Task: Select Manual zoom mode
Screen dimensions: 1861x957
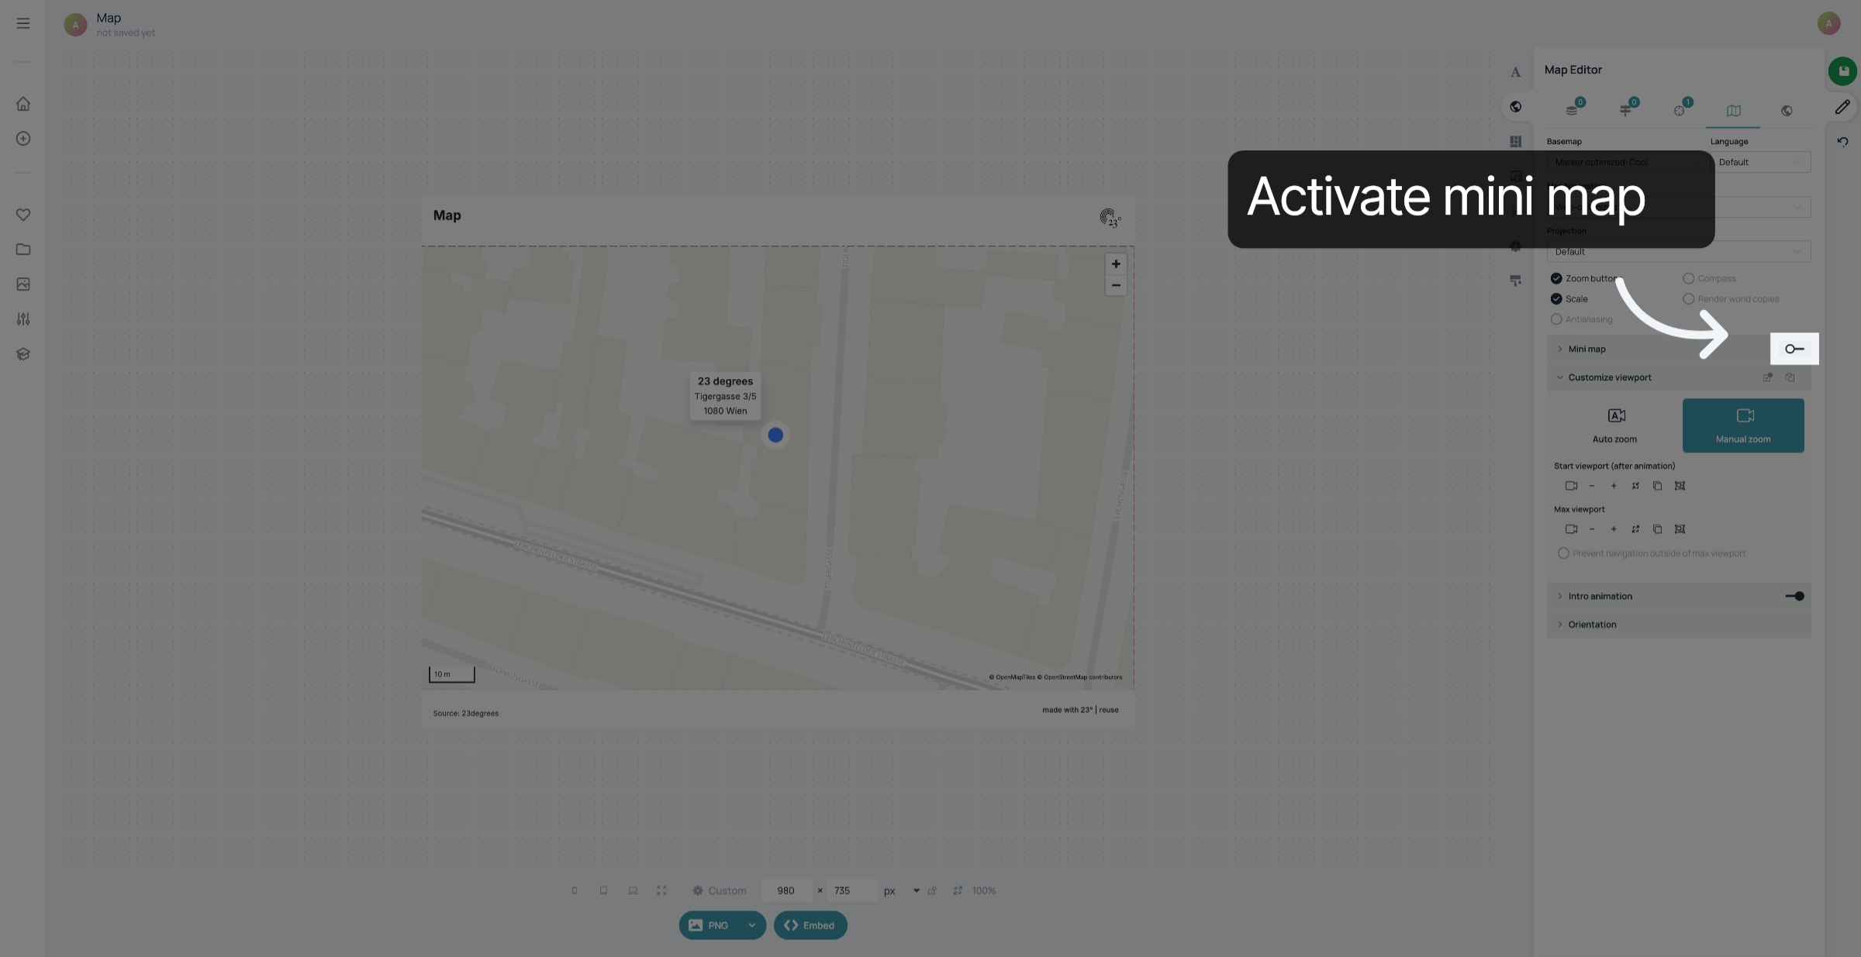Action: (x=1743, y=425)
